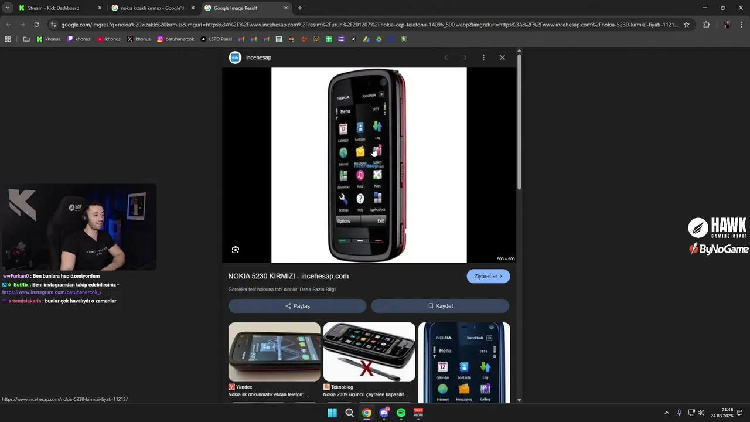Open the tab search dropdown arrow
The width and height of the screenshot is (750, 422).
(x=8, y=8)
